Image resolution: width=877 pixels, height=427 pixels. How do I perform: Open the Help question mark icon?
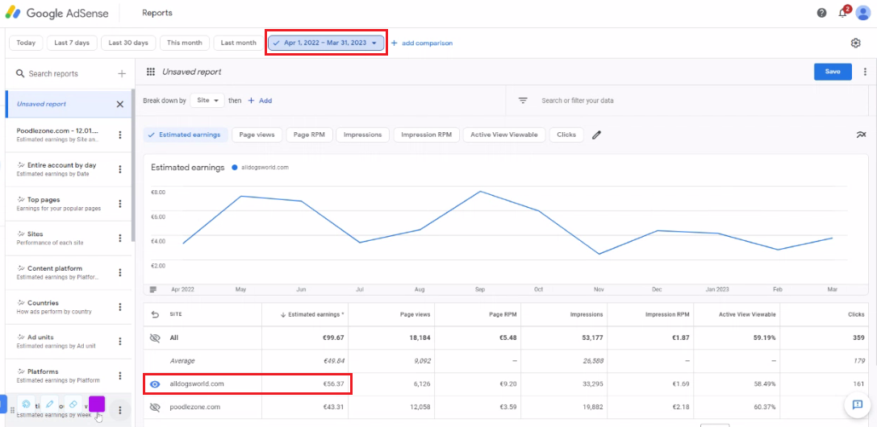[x=821, y=13]
